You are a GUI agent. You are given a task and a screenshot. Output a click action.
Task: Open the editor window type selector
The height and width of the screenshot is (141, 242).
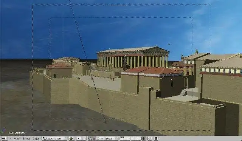click(5, 138)
